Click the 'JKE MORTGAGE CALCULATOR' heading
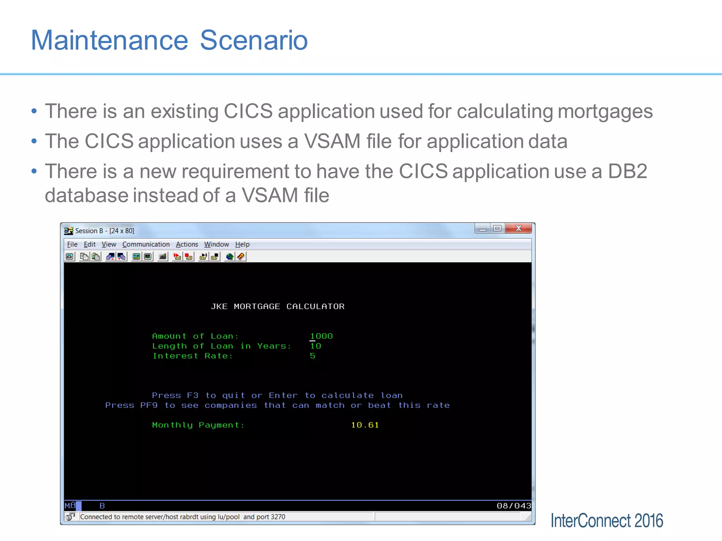 click(x=277, y=306)
